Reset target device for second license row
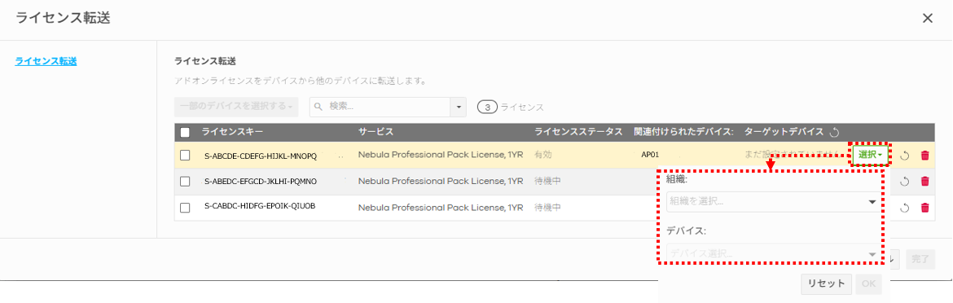Image resolution: width=953 pixels, height=303 pixels. click(904, 181)
